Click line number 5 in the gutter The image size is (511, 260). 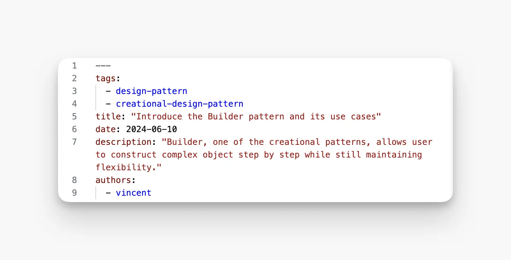(x=74, y=117)
